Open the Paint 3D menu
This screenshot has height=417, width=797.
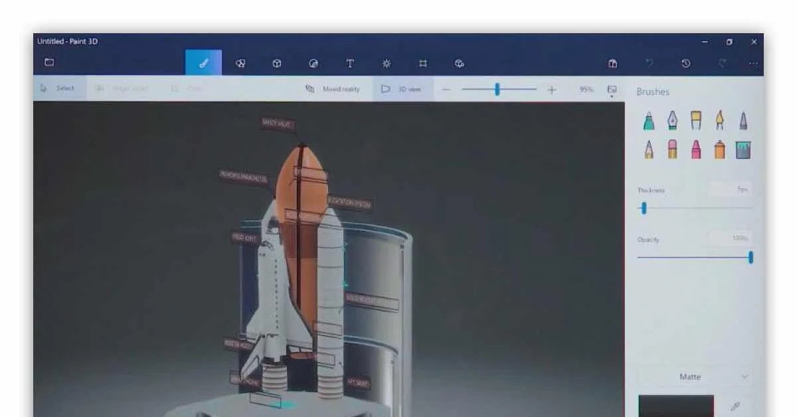coord(49,62)
